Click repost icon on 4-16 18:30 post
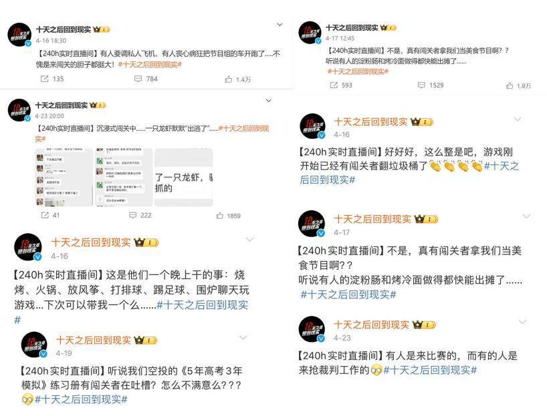This screenshot has height=416, width=547. pos(45,79)
